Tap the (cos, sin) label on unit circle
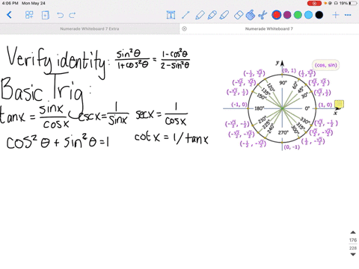The width and height of the screenshot is (359, 269). click(x=325, y=65)
